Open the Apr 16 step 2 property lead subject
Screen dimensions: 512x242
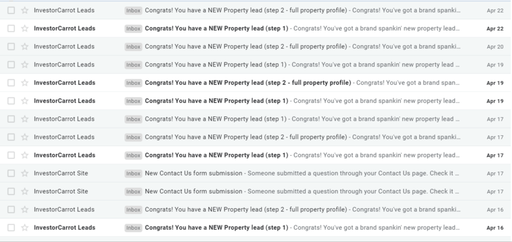246,209
